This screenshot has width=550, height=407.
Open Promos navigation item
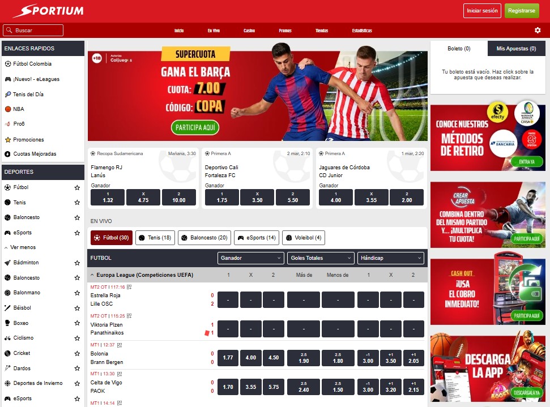coord(285,31)
